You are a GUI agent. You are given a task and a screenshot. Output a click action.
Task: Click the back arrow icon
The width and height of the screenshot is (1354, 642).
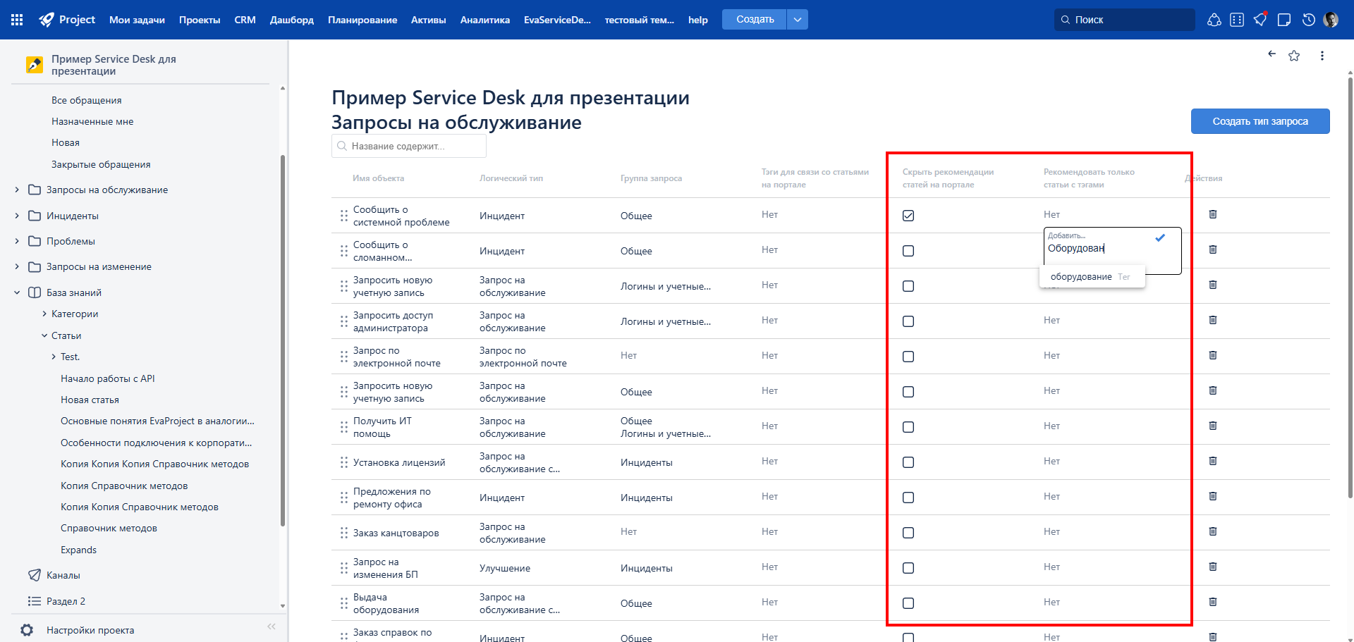[x=1271, y=54]
